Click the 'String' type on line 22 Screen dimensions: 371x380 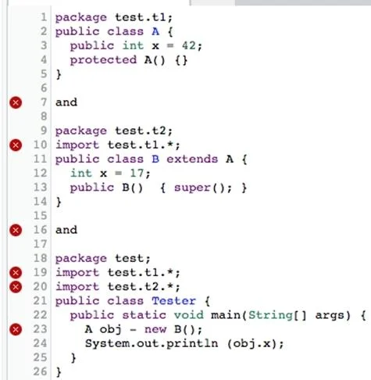pyautogui.click(x=270, y=315)
